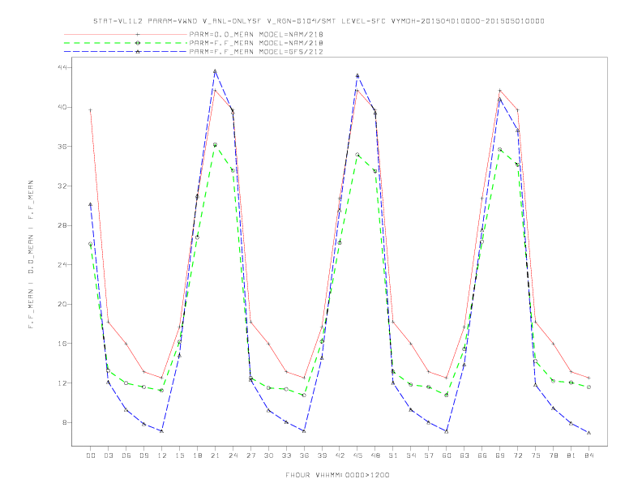Click blue GFS triangle peak at hour 45

click(357, 75)
